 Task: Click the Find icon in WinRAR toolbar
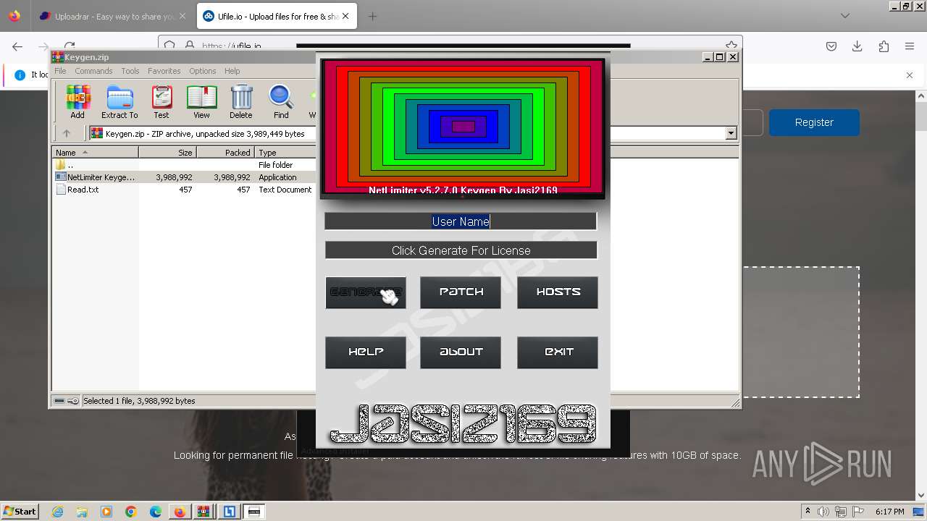coord(281,102)
